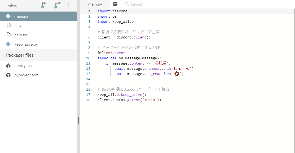This screenshot has height=153, width=295.
Task: Click the Bot startup comment on line 16
Action: 133,89
